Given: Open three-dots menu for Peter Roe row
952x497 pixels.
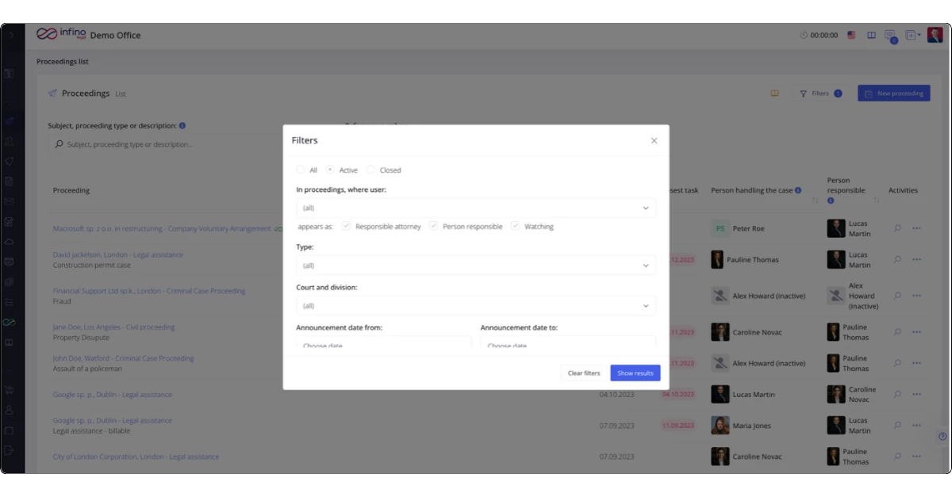Looking at the screenshot, I should point(916,228).
